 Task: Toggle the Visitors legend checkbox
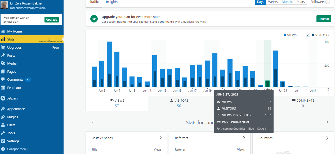308,35
